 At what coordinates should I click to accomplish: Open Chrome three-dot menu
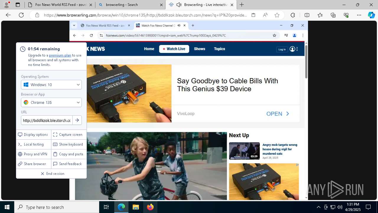click(303, 35)
